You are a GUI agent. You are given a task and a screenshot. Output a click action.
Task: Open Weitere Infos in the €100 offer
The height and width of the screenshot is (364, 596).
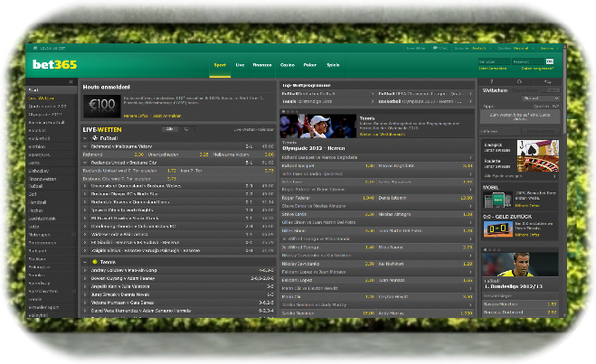pos(136,116)
